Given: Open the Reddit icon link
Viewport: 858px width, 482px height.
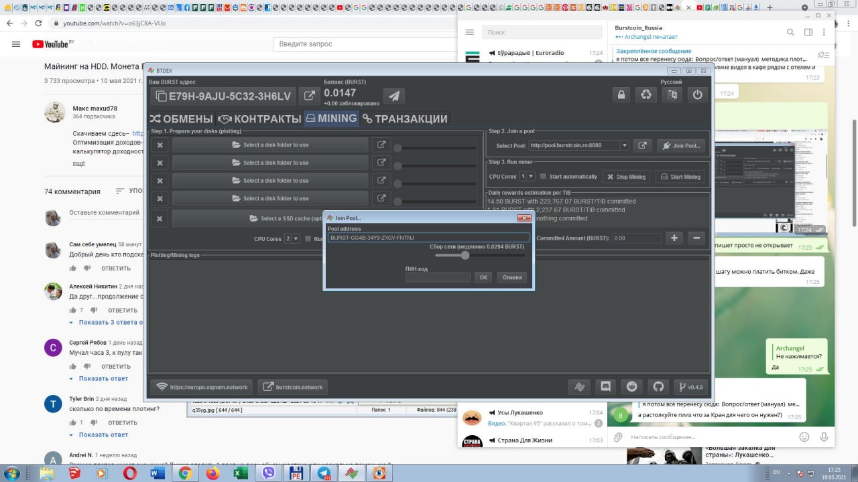Looking at the screenshot, I should tap(631, 386).
